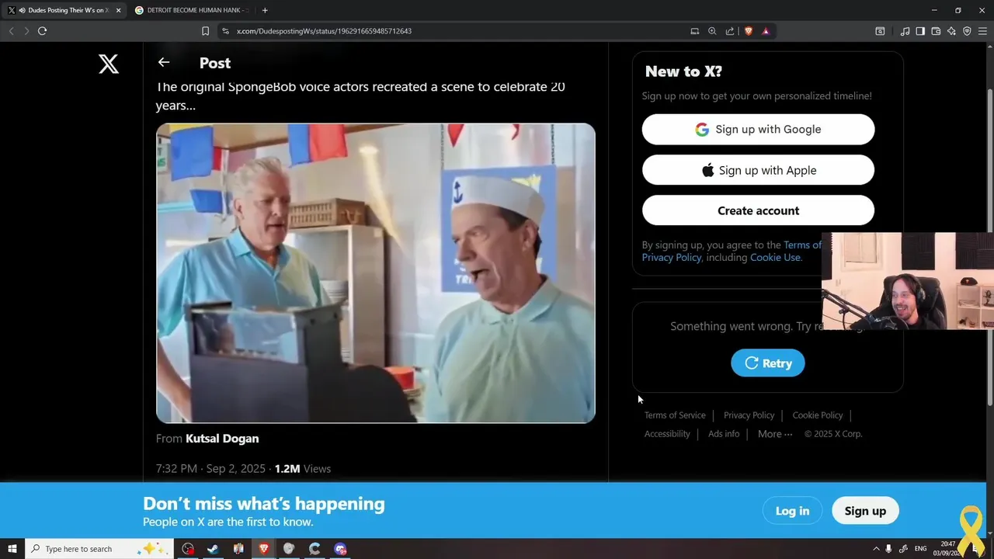The image size is (994, 559).
Task: Click the Brave VPN shield icon
Action: click(x=967, y=31)
